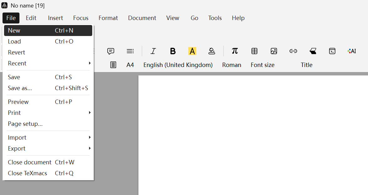This screenshot has width=368, height=195.
Task: Open the Document menu
Action: point(142,18)
